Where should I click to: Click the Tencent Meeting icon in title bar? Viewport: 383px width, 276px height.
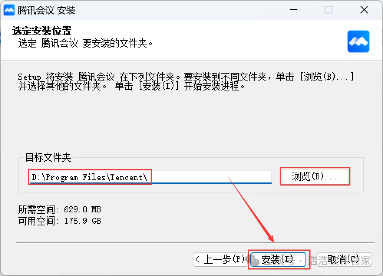[x=9, y=10]
